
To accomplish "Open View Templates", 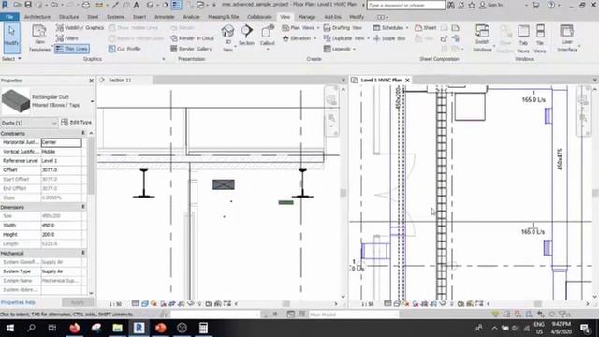I will pos(39,38).
